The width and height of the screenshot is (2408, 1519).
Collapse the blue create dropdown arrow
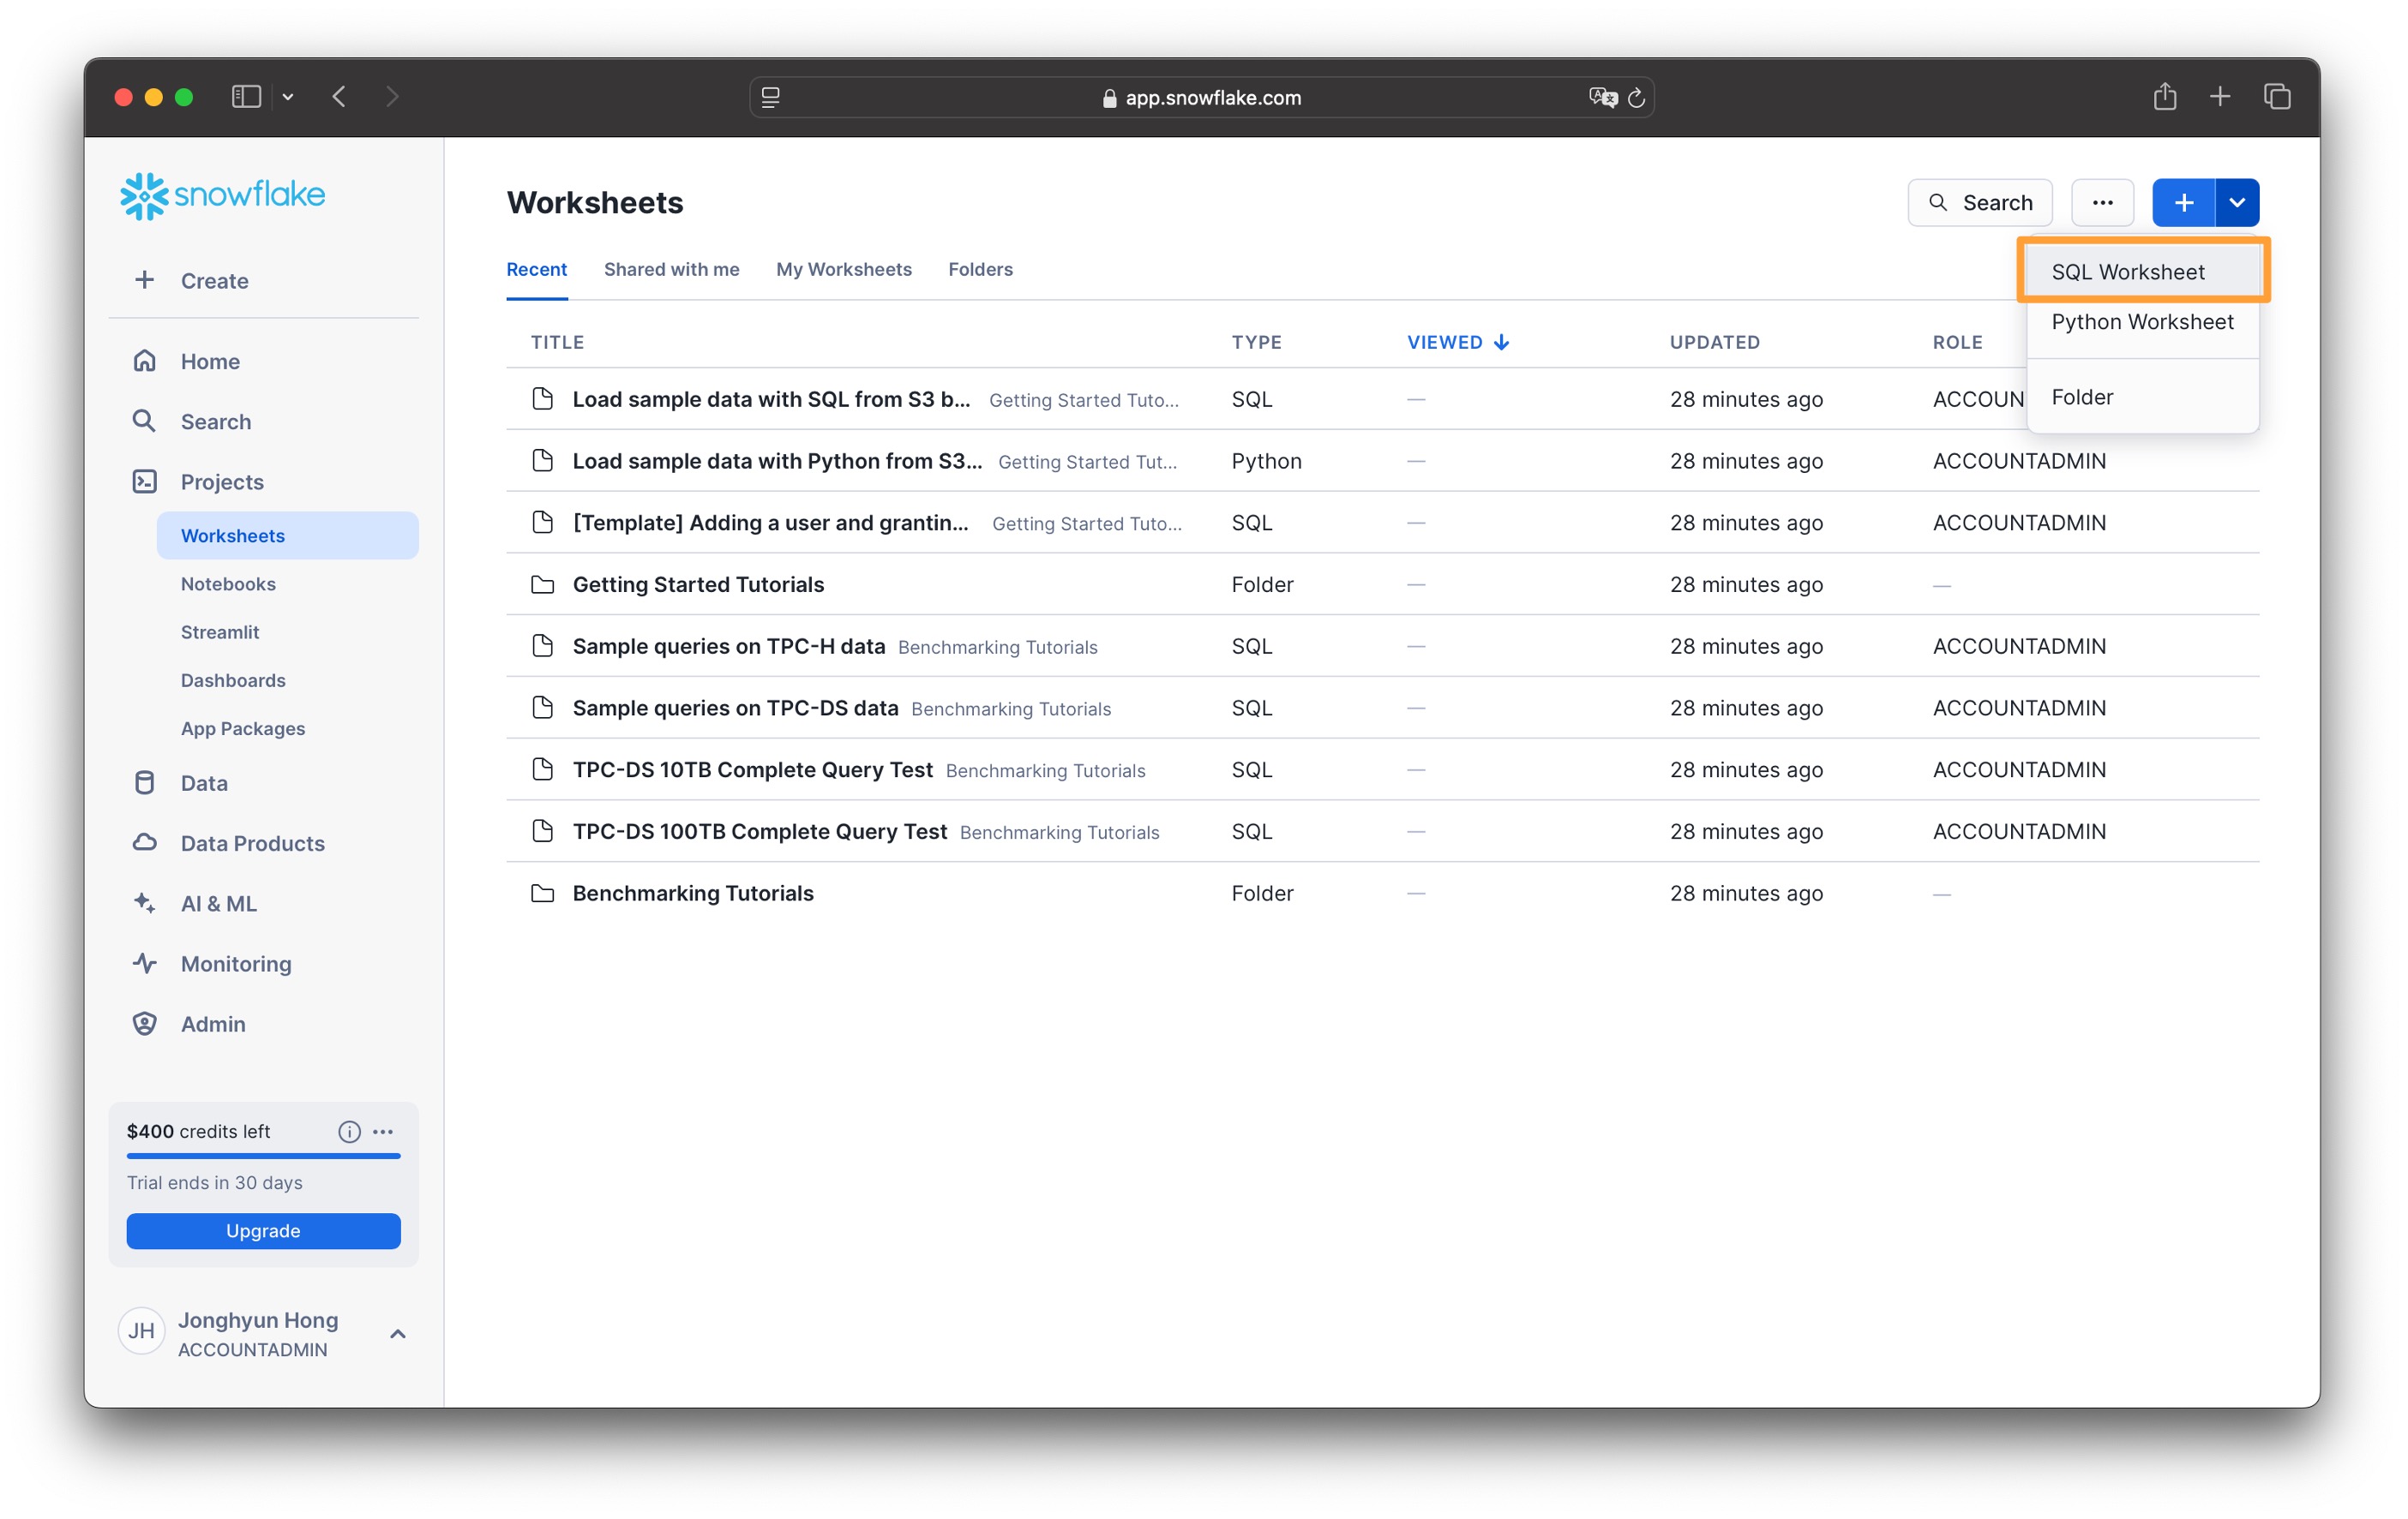tap(2237, 202)
